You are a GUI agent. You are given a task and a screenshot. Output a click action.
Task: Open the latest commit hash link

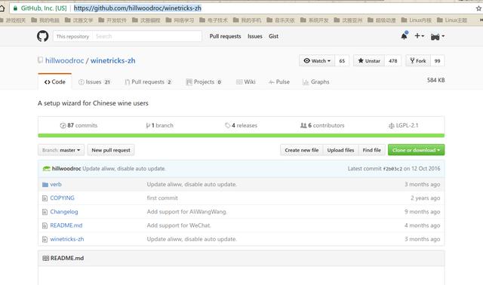click(392, 169)
